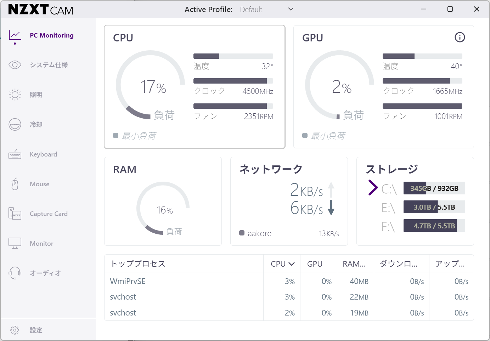490x341 pixels.
Task: Open the Monitor menu item
Action: coord(41,244)
